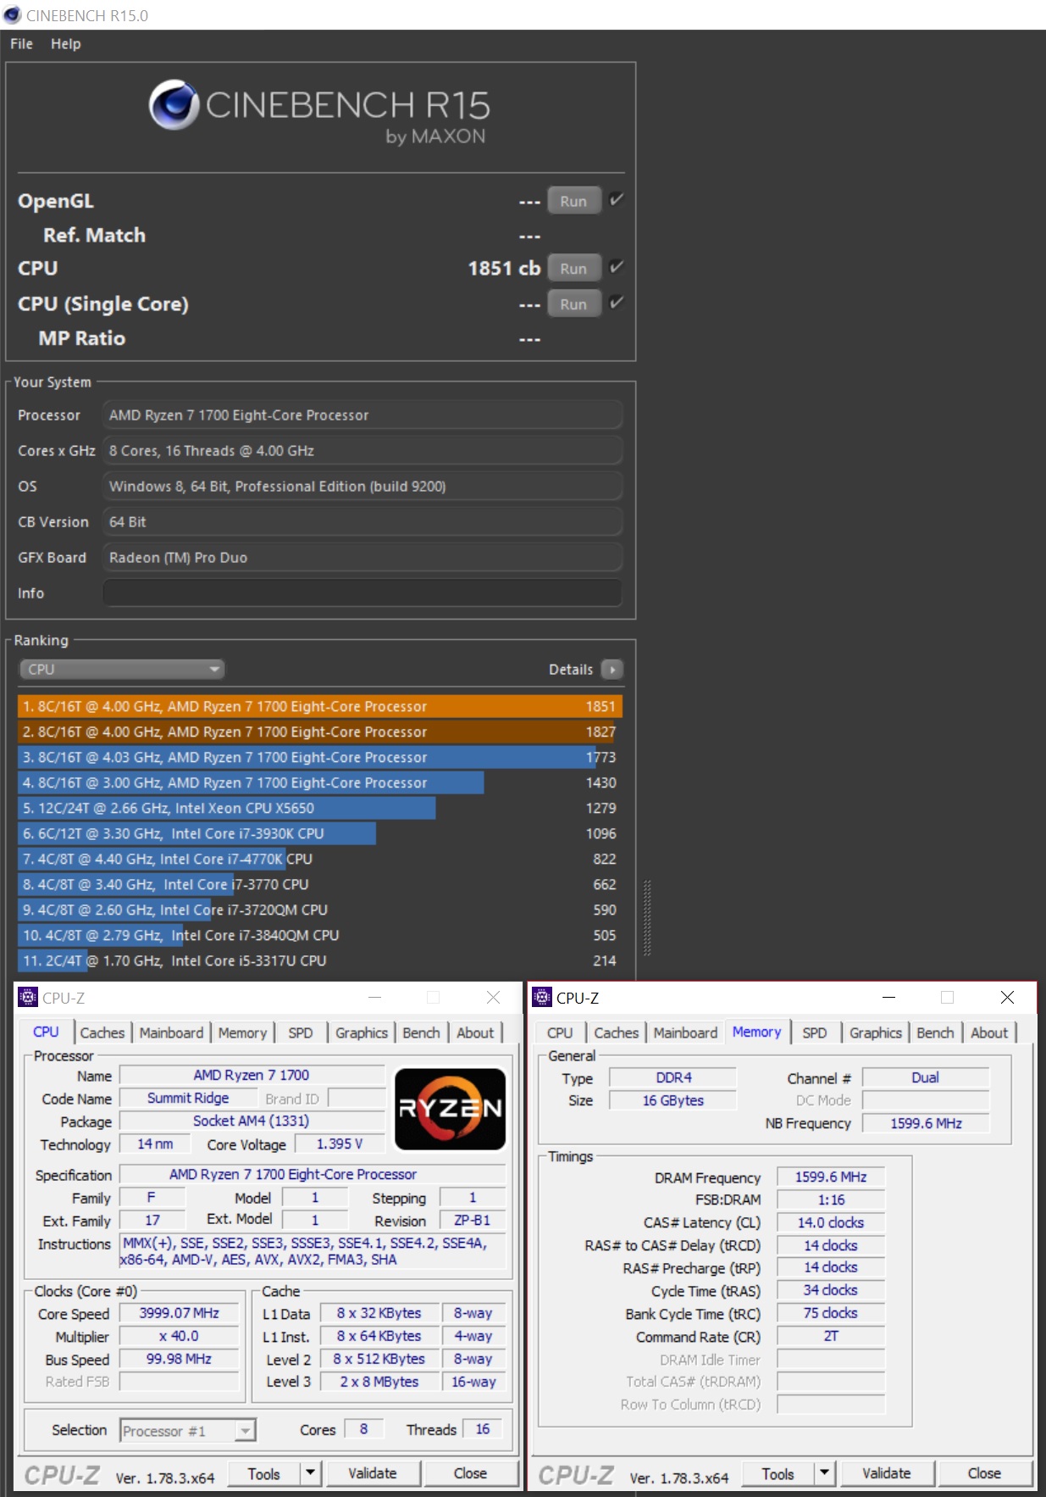The width and height of the screenshot is (1046, 1497).
Task: Select ranking entry 4 at 3.00 GHz
Action: click(320, 782)
